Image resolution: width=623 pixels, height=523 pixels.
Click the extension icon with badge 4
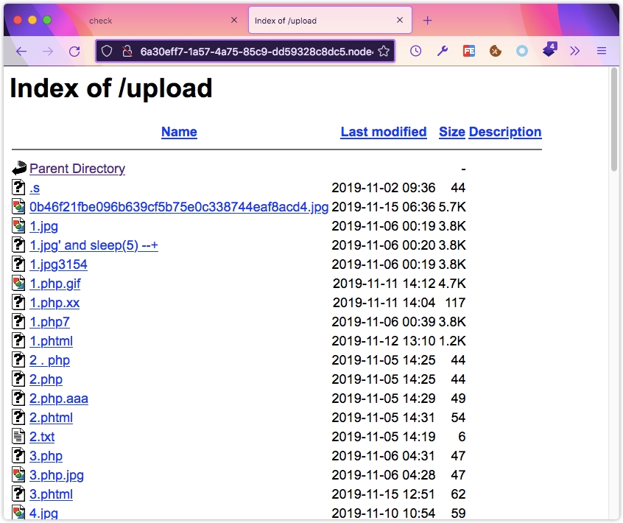click(x=549, y=51)
